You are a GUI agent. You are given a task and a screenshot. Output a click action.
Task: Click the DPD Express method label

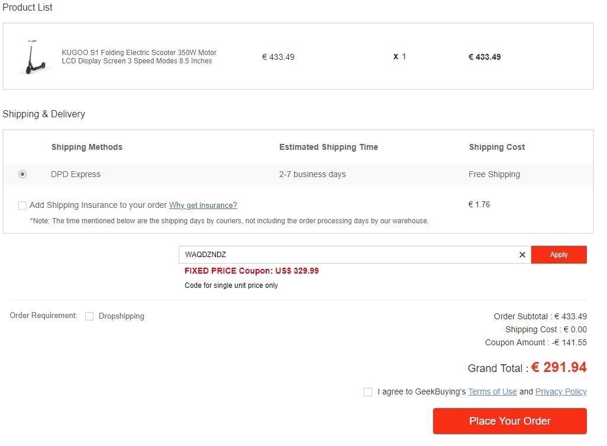coord(76,174)
